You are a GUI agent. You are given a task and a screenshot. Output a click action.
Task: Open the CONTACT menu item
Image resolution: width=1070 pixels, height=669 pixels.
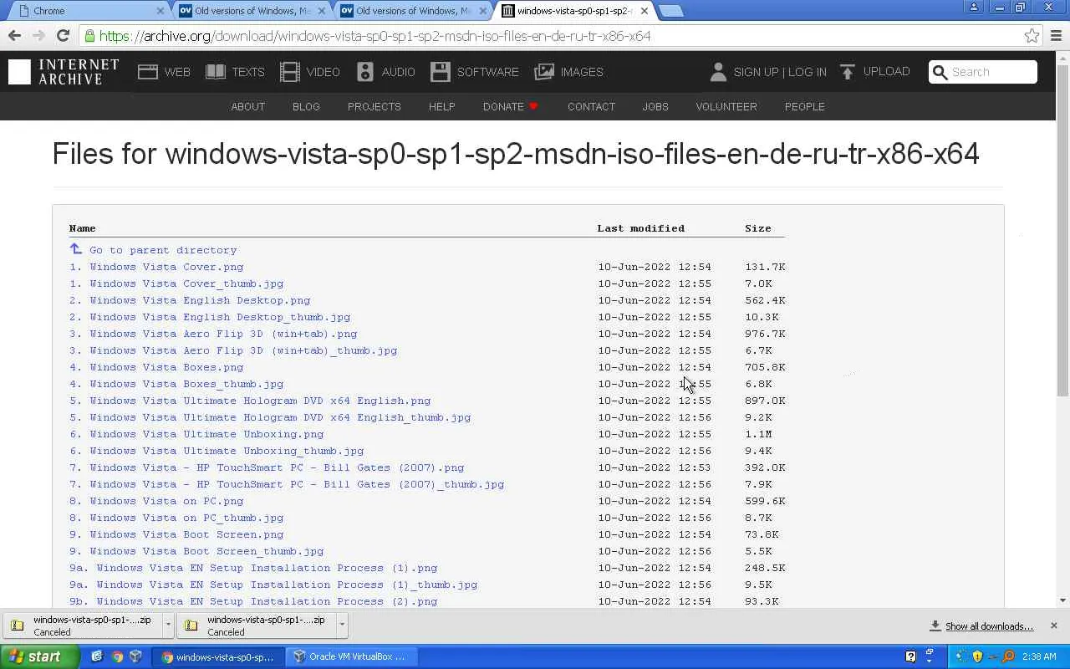[x=591, y=106]
